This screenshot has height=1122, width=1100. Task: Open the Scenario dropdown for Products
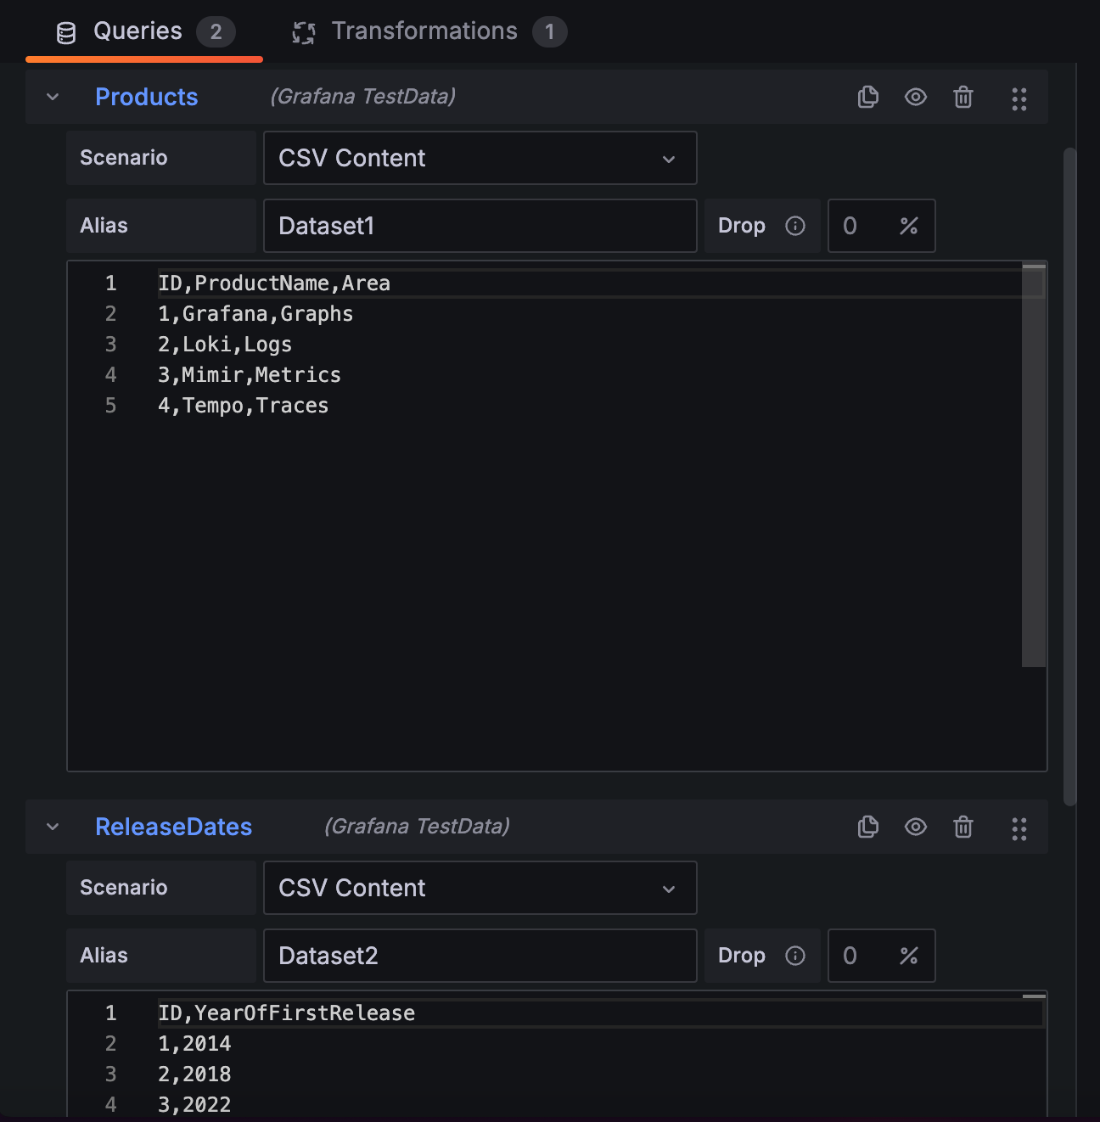click(x=480, y=158)
